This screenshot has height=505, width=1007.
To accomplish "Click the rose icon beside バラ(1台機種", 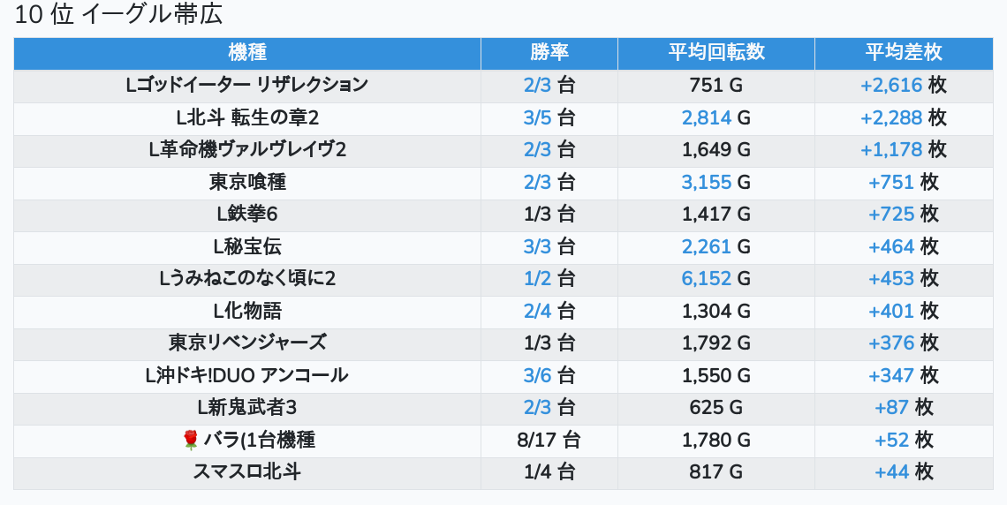I will click(x=191, y=440).
